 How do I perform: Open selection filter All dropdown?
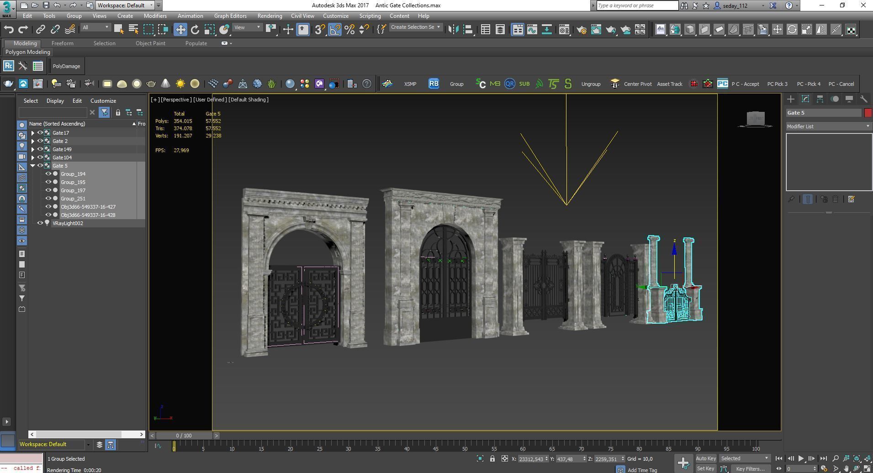96,27
